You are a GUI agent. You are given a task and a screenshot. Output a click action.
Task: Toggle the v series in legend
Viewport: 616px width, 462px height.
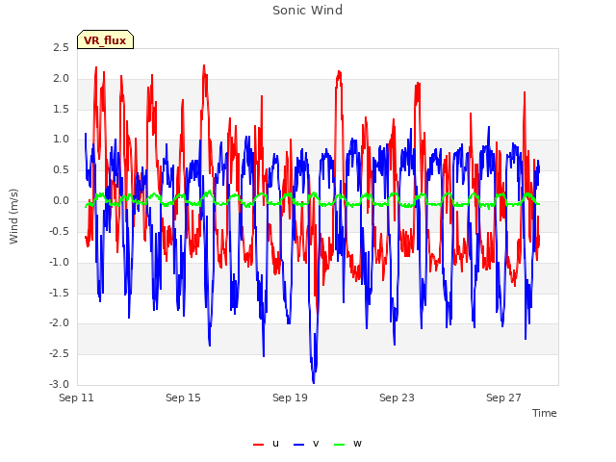[x=306, y=444]
